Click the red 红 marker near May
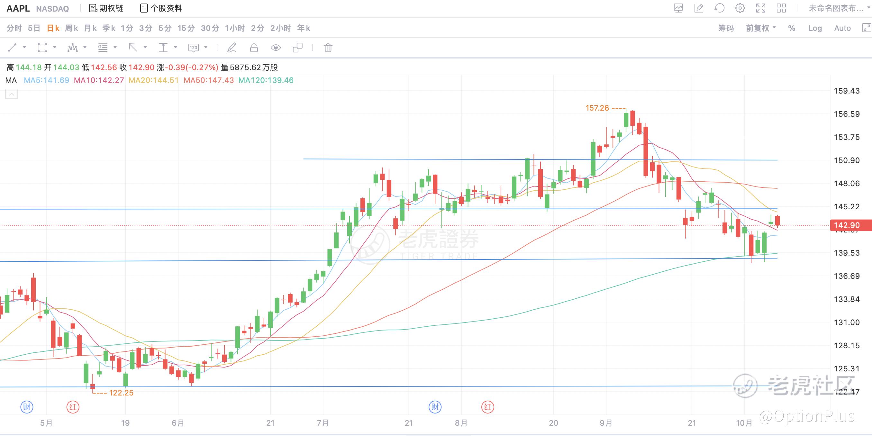Viewport: 872px width, 436px height. pos(73,407)
